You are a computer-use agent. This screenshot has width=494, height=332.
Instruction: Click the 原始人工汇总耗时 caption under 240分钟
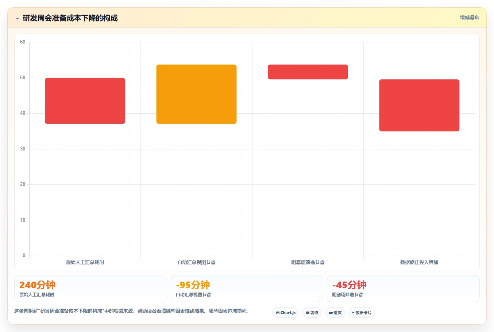click(37, 295)
